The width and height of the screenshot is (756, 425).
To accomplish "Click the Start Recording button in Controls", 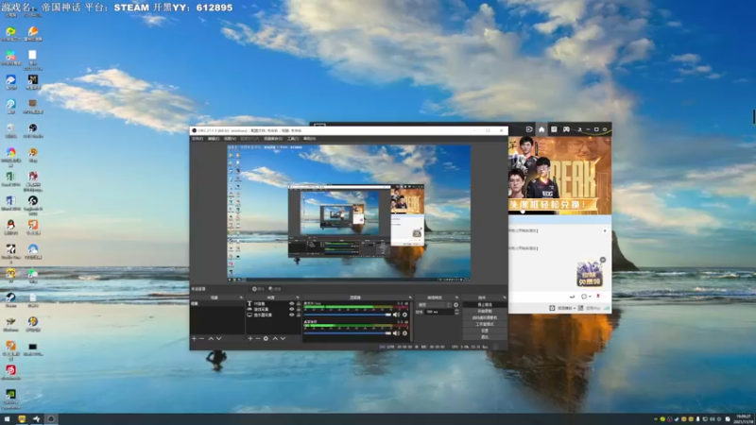I will click(x=485, y=312).
